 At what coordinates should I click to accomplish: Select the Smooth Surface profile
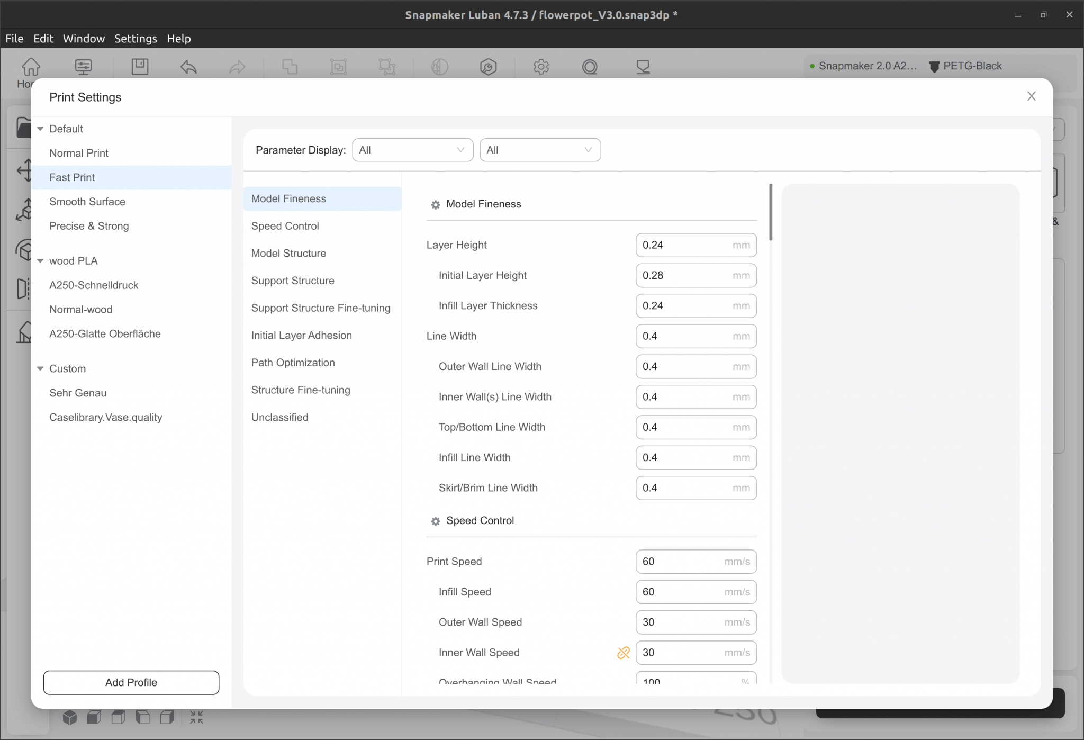(87, 202)
